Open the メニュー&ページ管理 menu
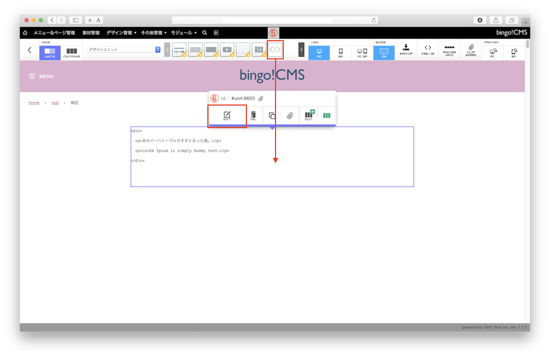The height and width of the screenshot is (358, 550). click(54, 33)
